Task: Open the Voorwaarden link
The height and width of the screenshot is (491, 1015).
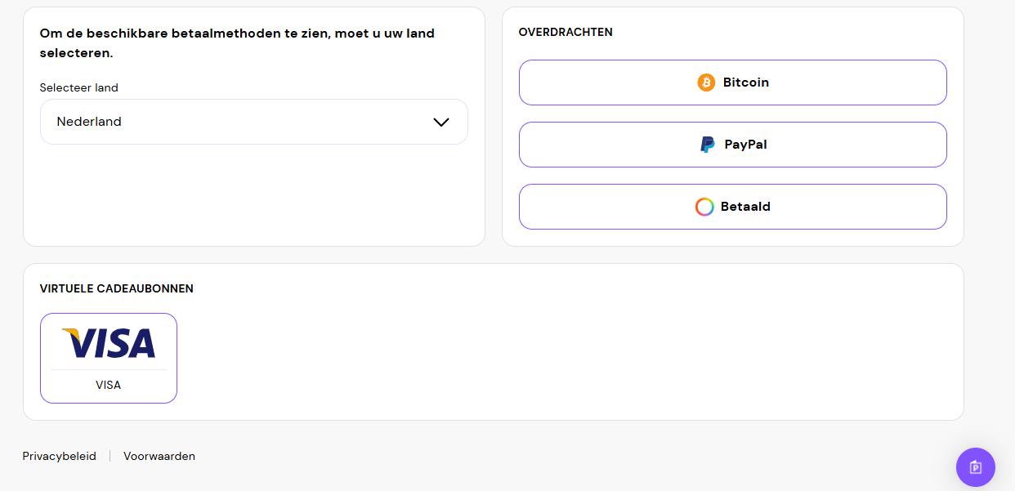Action: tap(159, 456)
